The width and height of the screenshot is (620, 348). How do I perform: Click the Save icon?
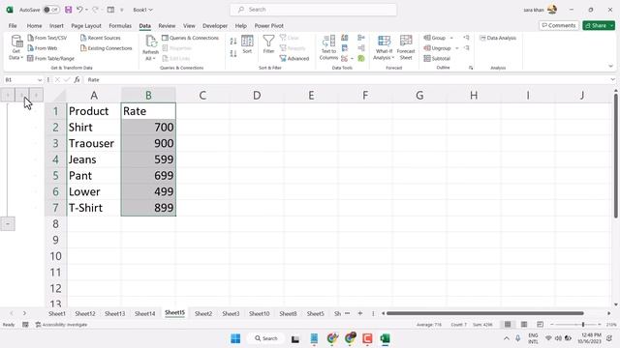69,10
